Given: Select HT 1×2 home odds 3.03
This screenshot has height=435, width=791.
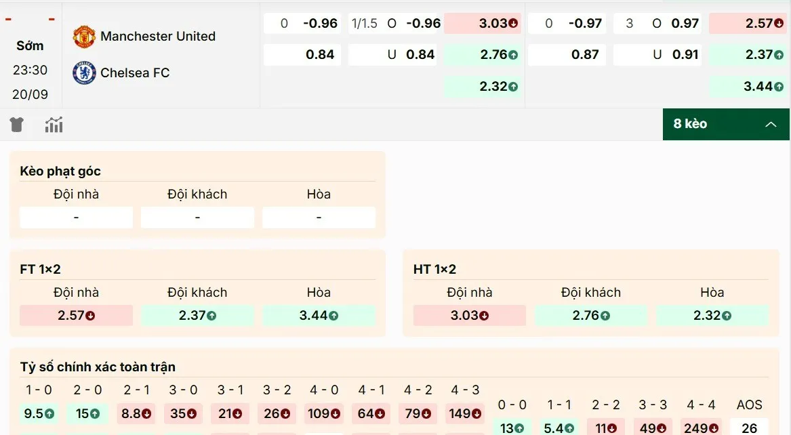Looking at the screenshot, I should tap(469, 315).
